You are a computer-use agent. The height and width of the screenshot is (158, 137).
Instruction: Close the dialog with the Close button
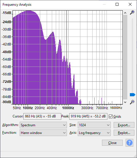(x=112, y=143)
